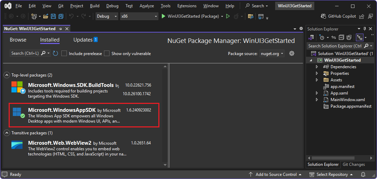This screenshot has width=377, height=179.
Task: Click the Save All icon
Action: (61, 16)
